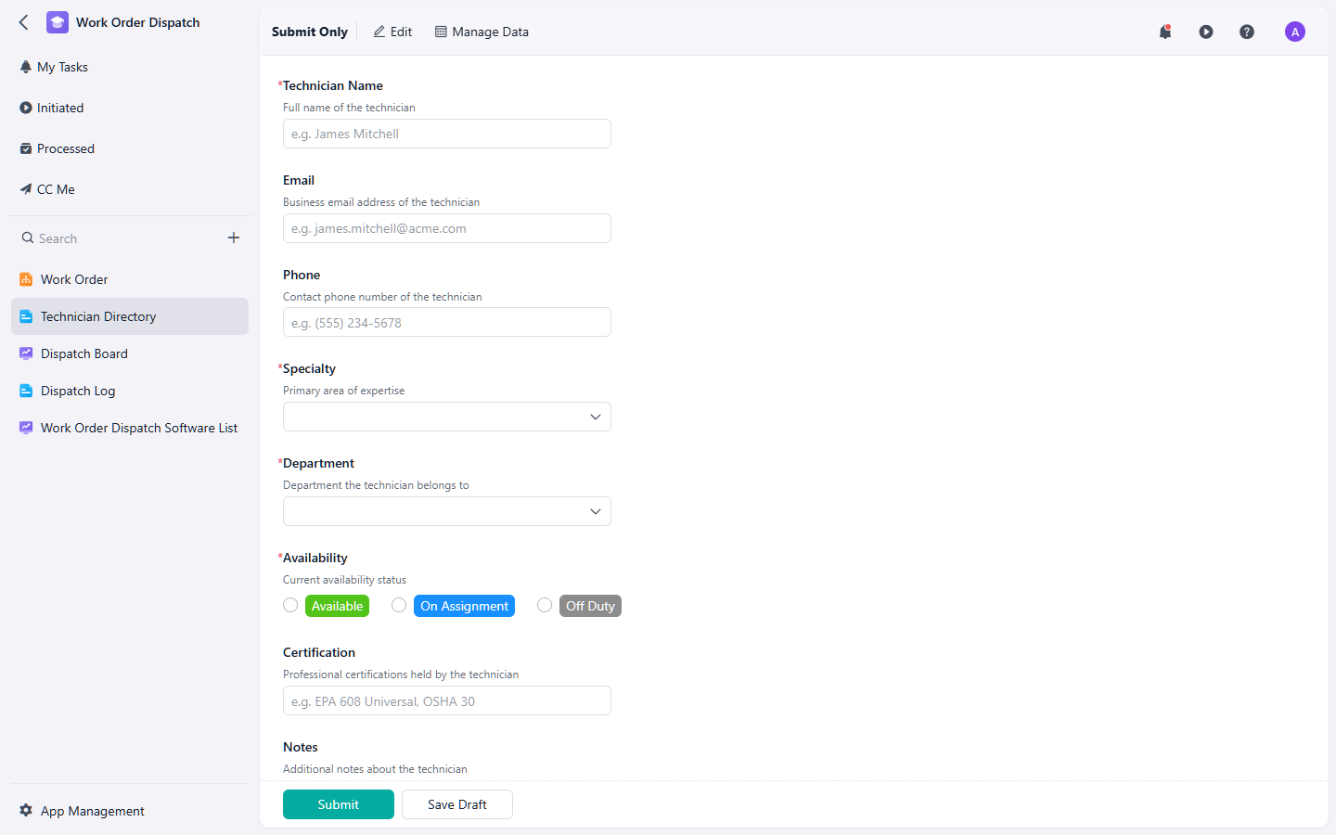The width and height of the screenshot is (1336, 835).
Task: Select the Off Duty radio button
Action: (545, 605)
